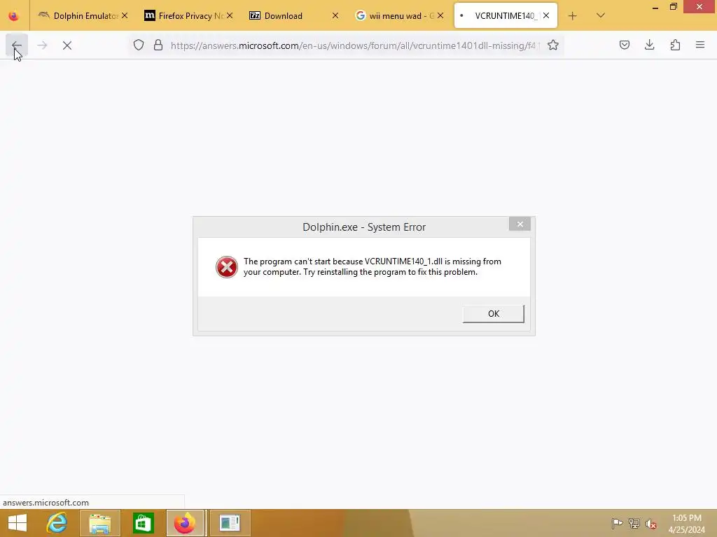
Task: Open the Windows Store taskbar icon
Action: point(143,523)
